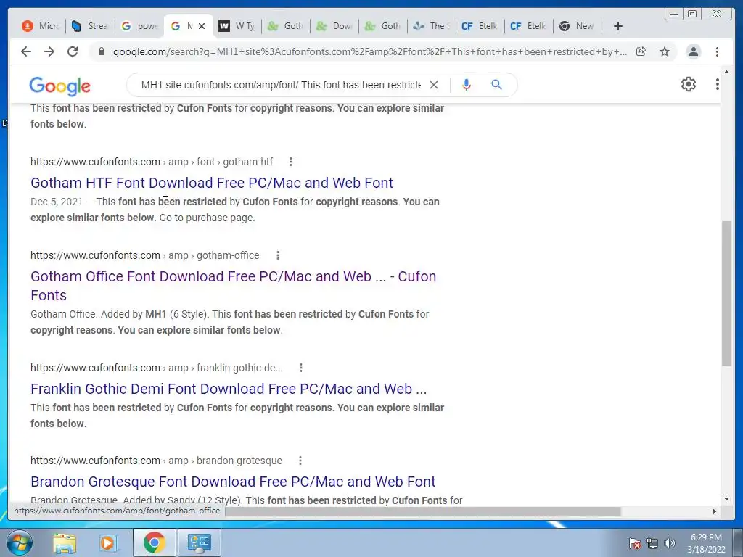
Task: Open Windows Media Player taskbar icon
Action: tap(107, 542)
